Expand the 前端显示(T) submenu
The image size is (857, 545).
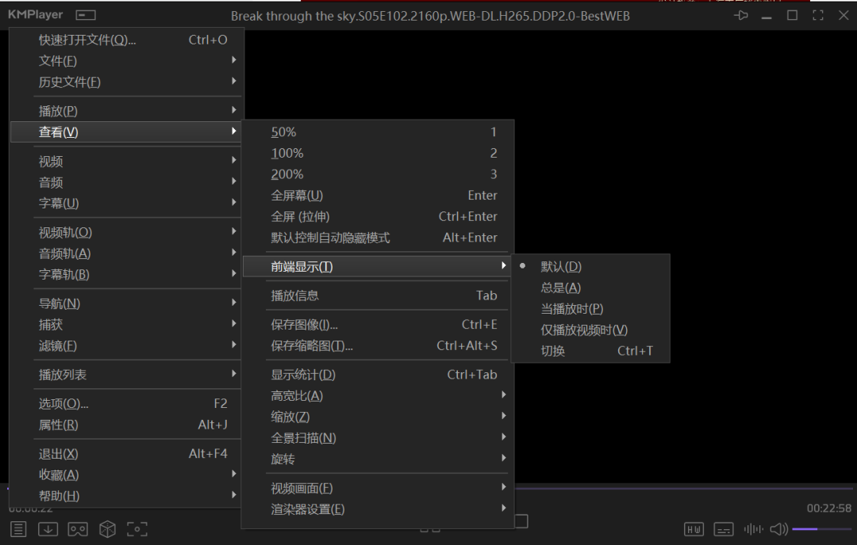pyautogui.click(x=378, y=266)
